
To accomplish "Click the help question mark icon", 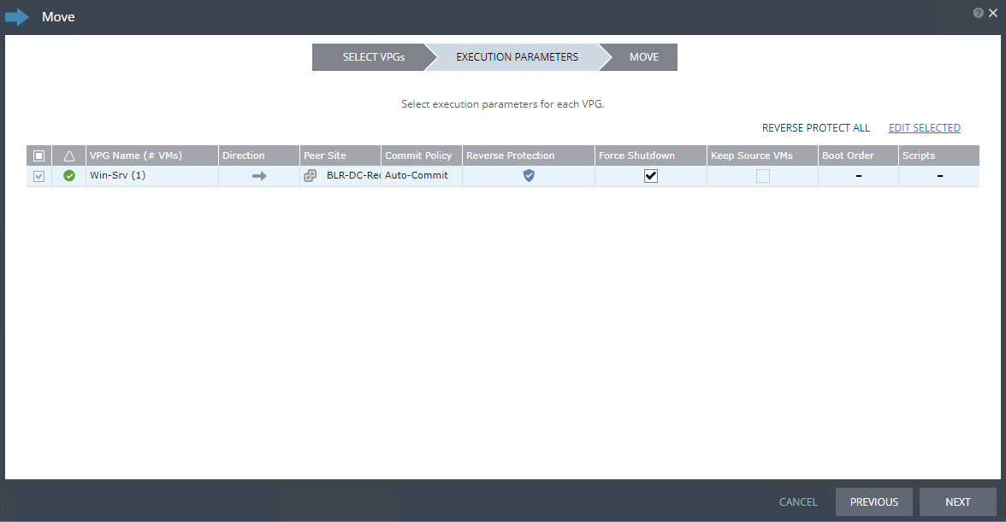I will coord(978,13).
